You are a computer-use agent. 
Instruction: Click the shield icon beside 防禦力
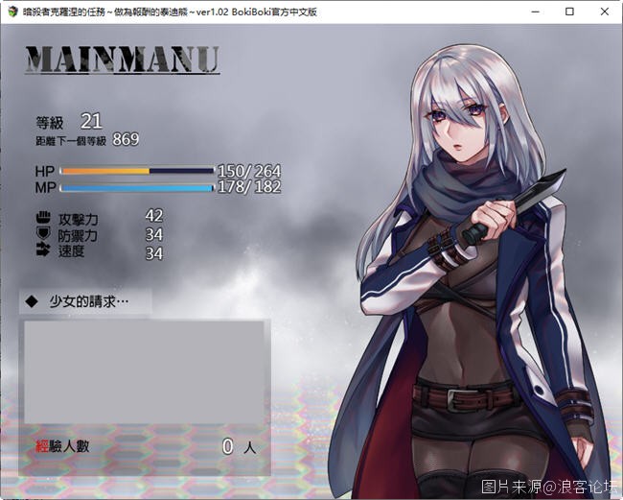pyautogui.click(x=42, y=234)
